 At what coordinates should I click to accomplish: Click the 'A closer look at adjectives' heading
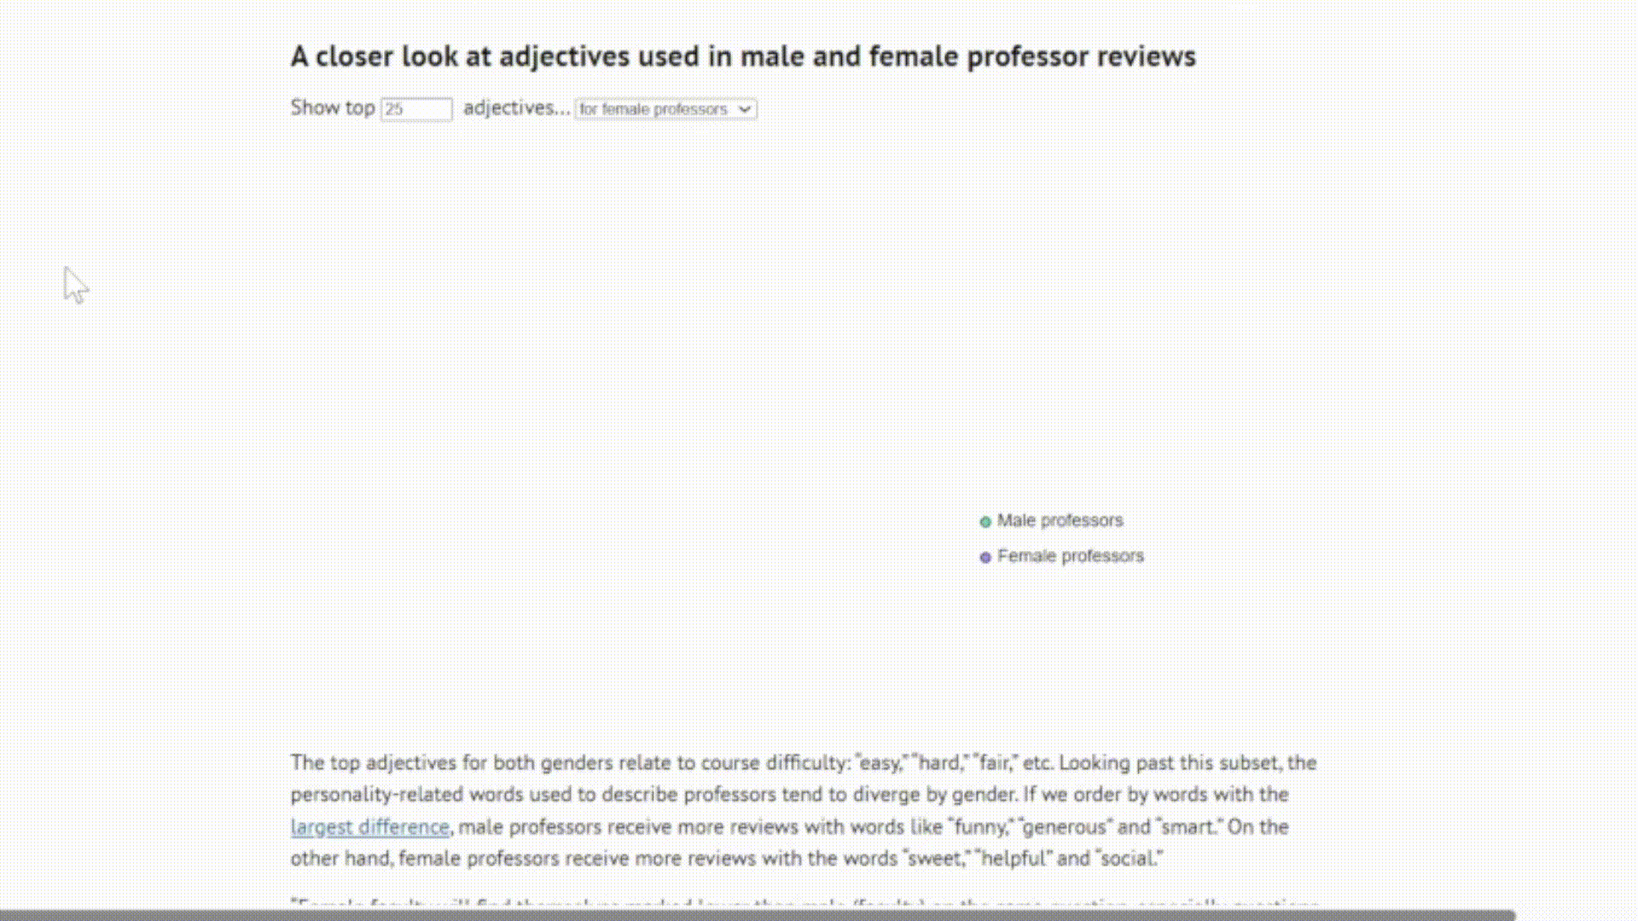743,56
